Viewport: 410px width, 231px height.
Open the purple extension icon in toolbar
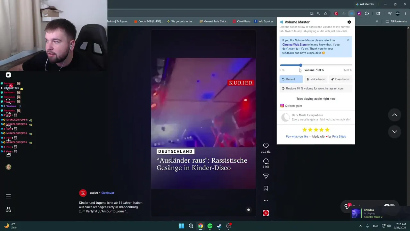359,13
